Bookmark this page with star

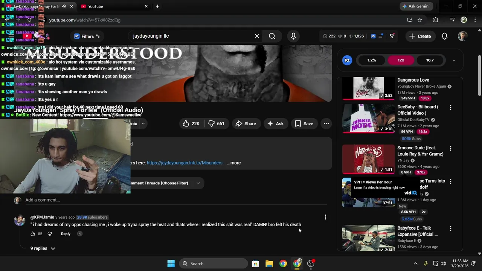click(420, 20)
